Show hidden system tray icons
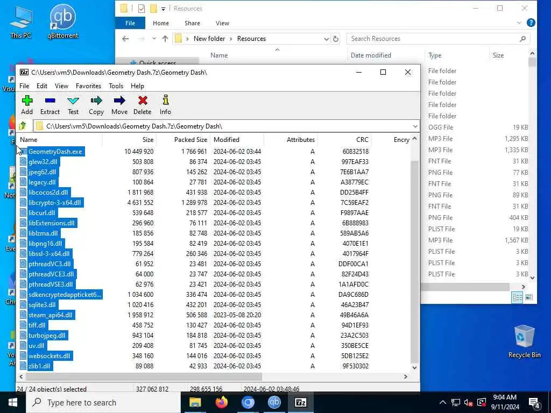This screenshot has width=551, height=413. (443, 402)
